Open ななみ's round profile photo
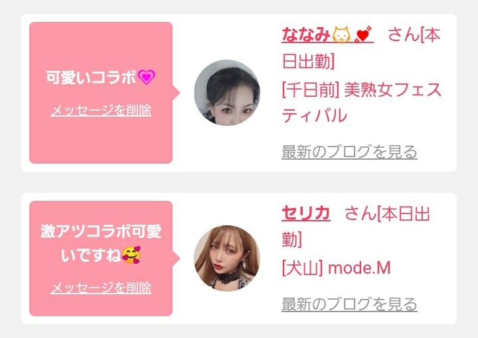This screenshot has width=478, height=338. click(x=227, y=93)
